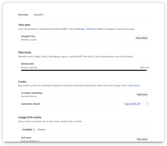The width and height of the screenshot is (167, 146).
Task: Select the Available resets tab
Action: pyautogui.click(x=28, y=130)
